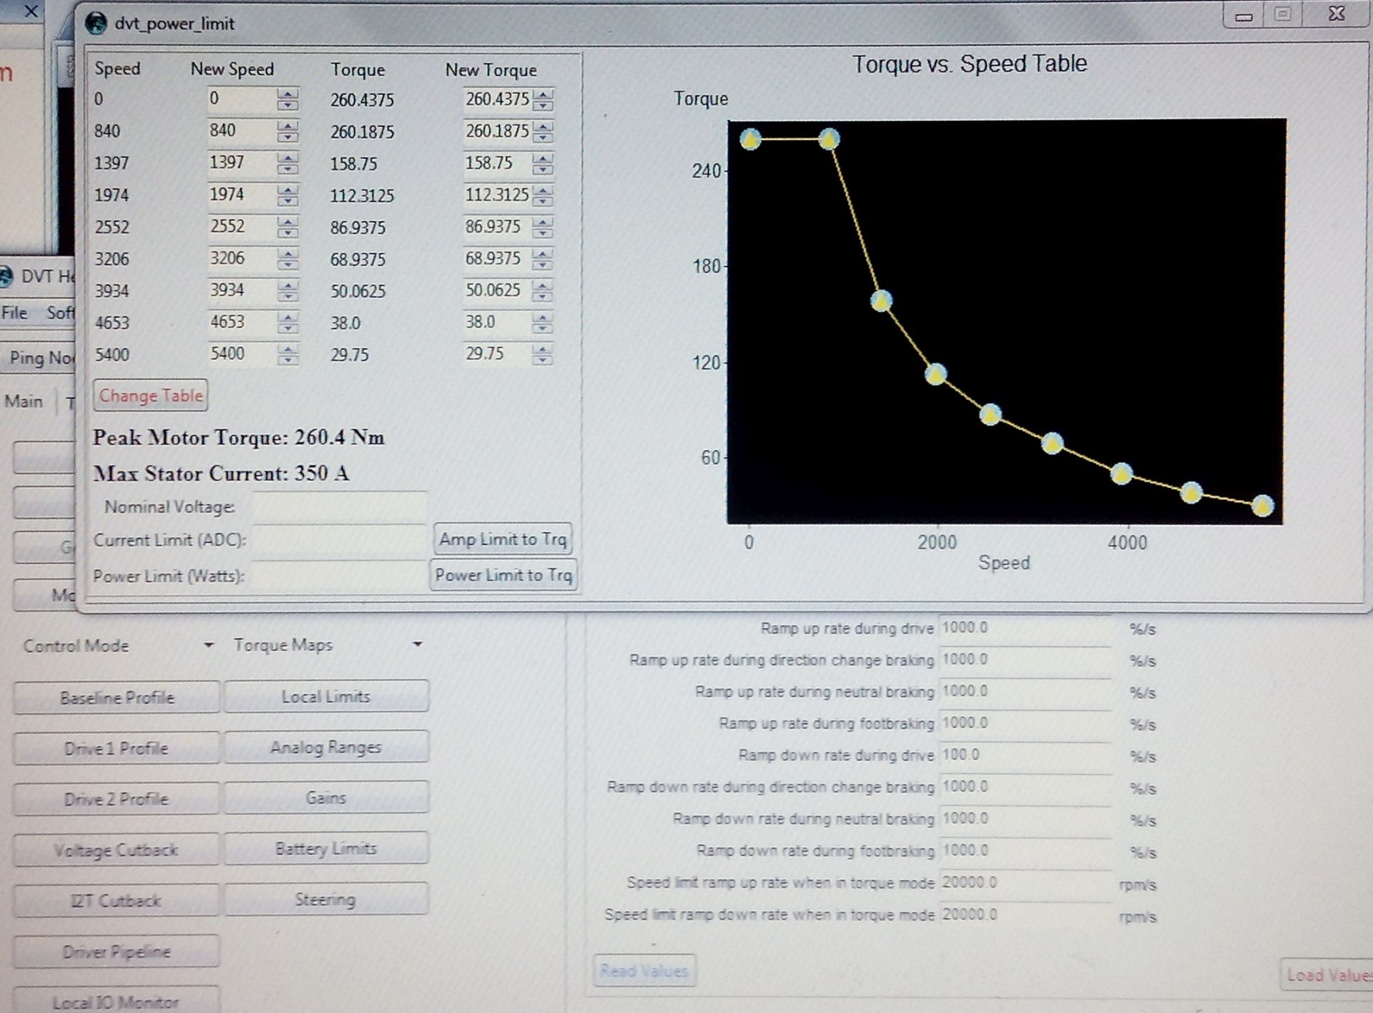Click the Read Values button
The height and width of the screenshot is (1013, 1373).
(x=644, y=971)
